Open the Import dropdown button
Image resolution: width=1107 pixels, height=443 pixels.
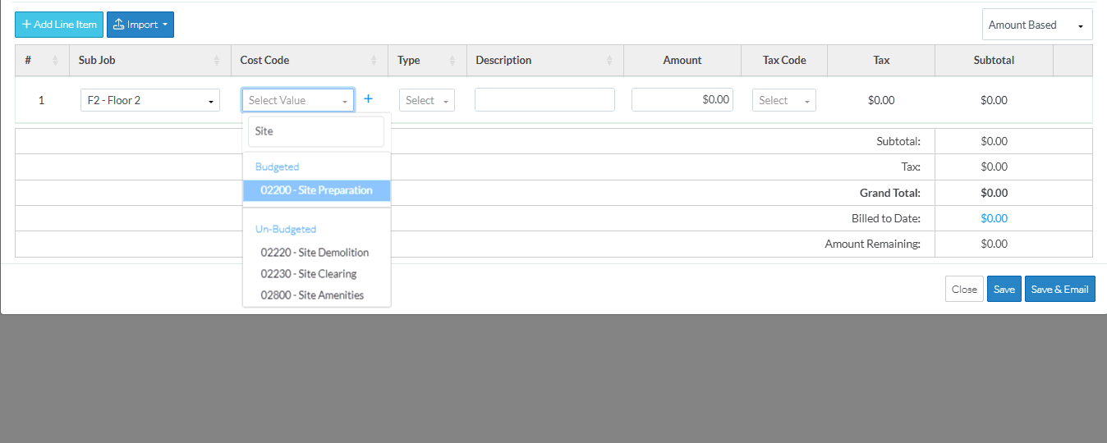[140, 25]
